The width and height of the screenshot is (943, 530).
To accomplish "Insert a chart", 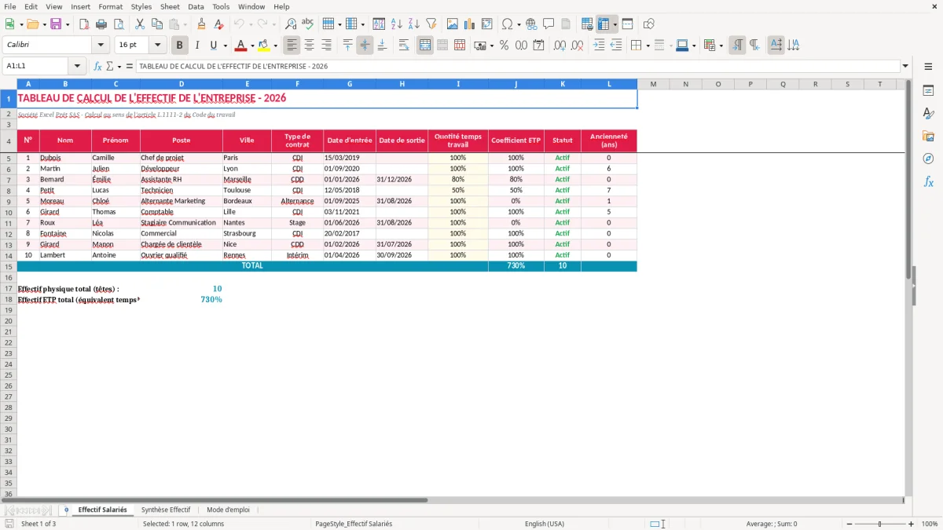I will (469, 24).
